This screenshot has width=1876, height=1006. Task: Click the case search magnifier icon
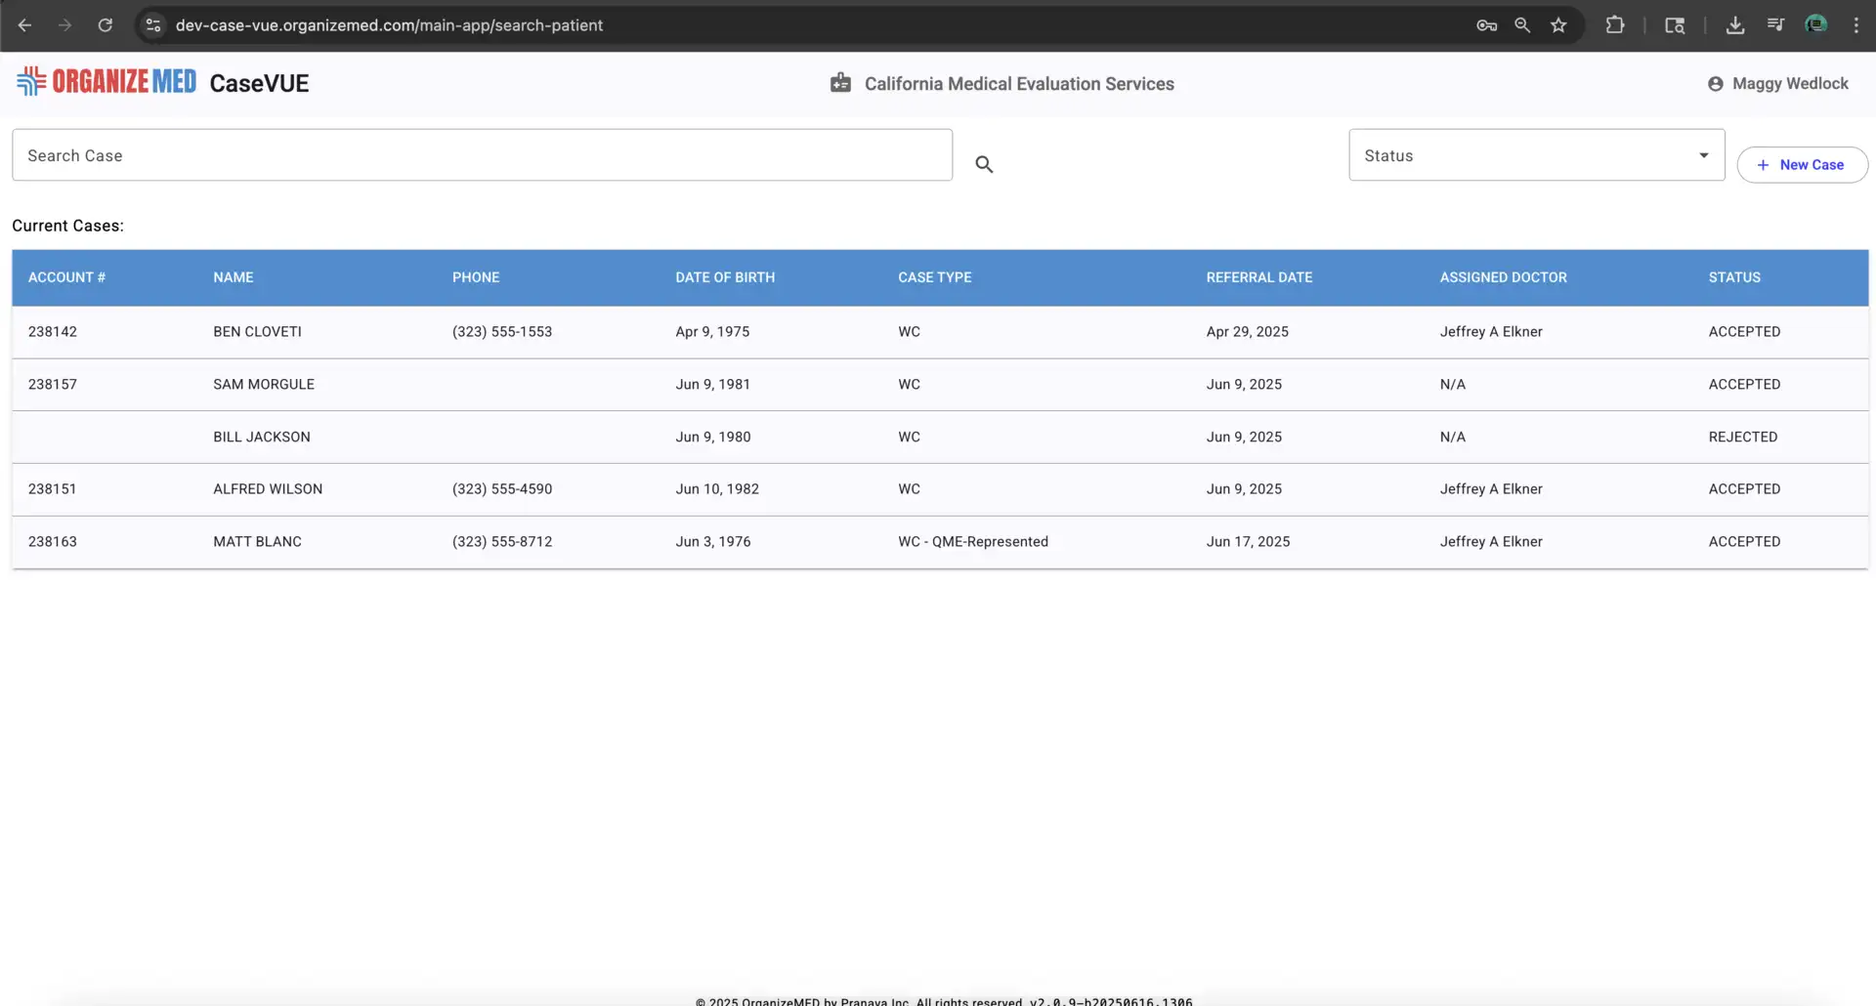(984, 164)
